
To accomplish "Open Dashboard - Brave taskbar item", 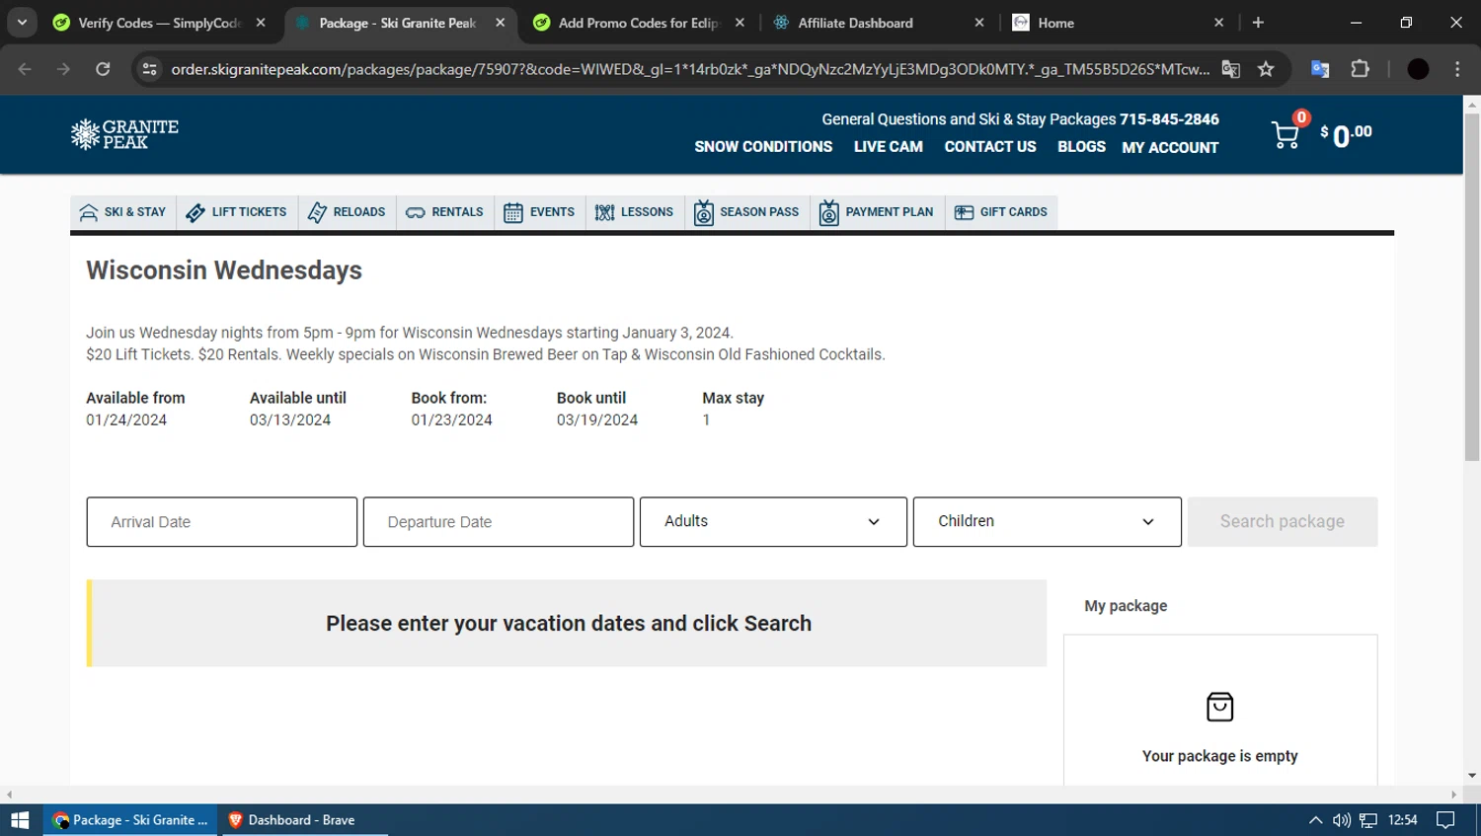I will (x=304, y=820).
